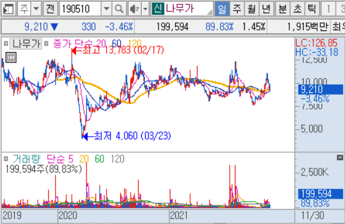Switch to the 월 monthly chart tab
The image size is (345, 224).
point(251,9)
